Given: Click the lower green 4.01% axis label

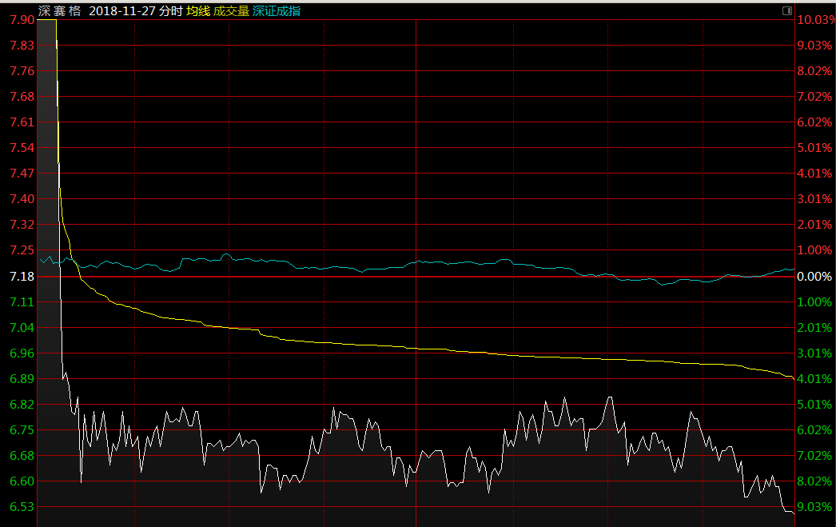Looking at the screenshot, I should 816,379.
